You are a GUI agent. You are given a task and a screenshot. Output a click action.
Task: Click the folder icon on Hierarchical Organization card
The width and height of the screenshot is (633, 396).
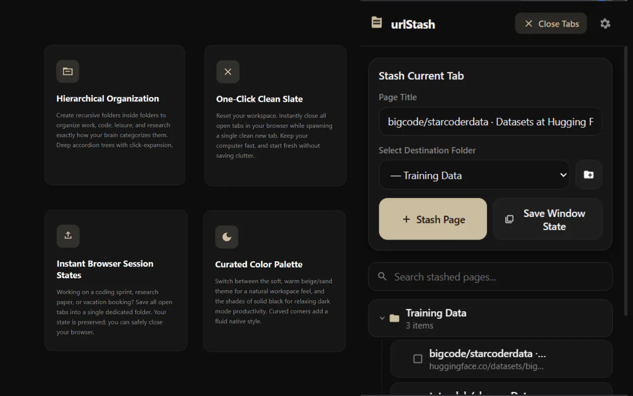tap(68, 72)
